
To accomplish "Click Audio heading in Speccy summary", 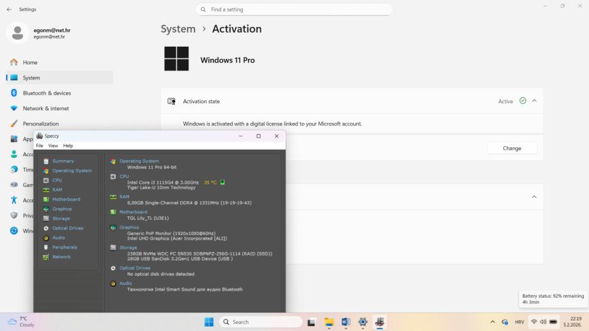I will point(126,284).
